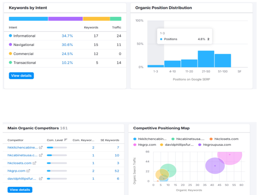Click Navigational 30.6% percentage link

[x=67, y=45]
